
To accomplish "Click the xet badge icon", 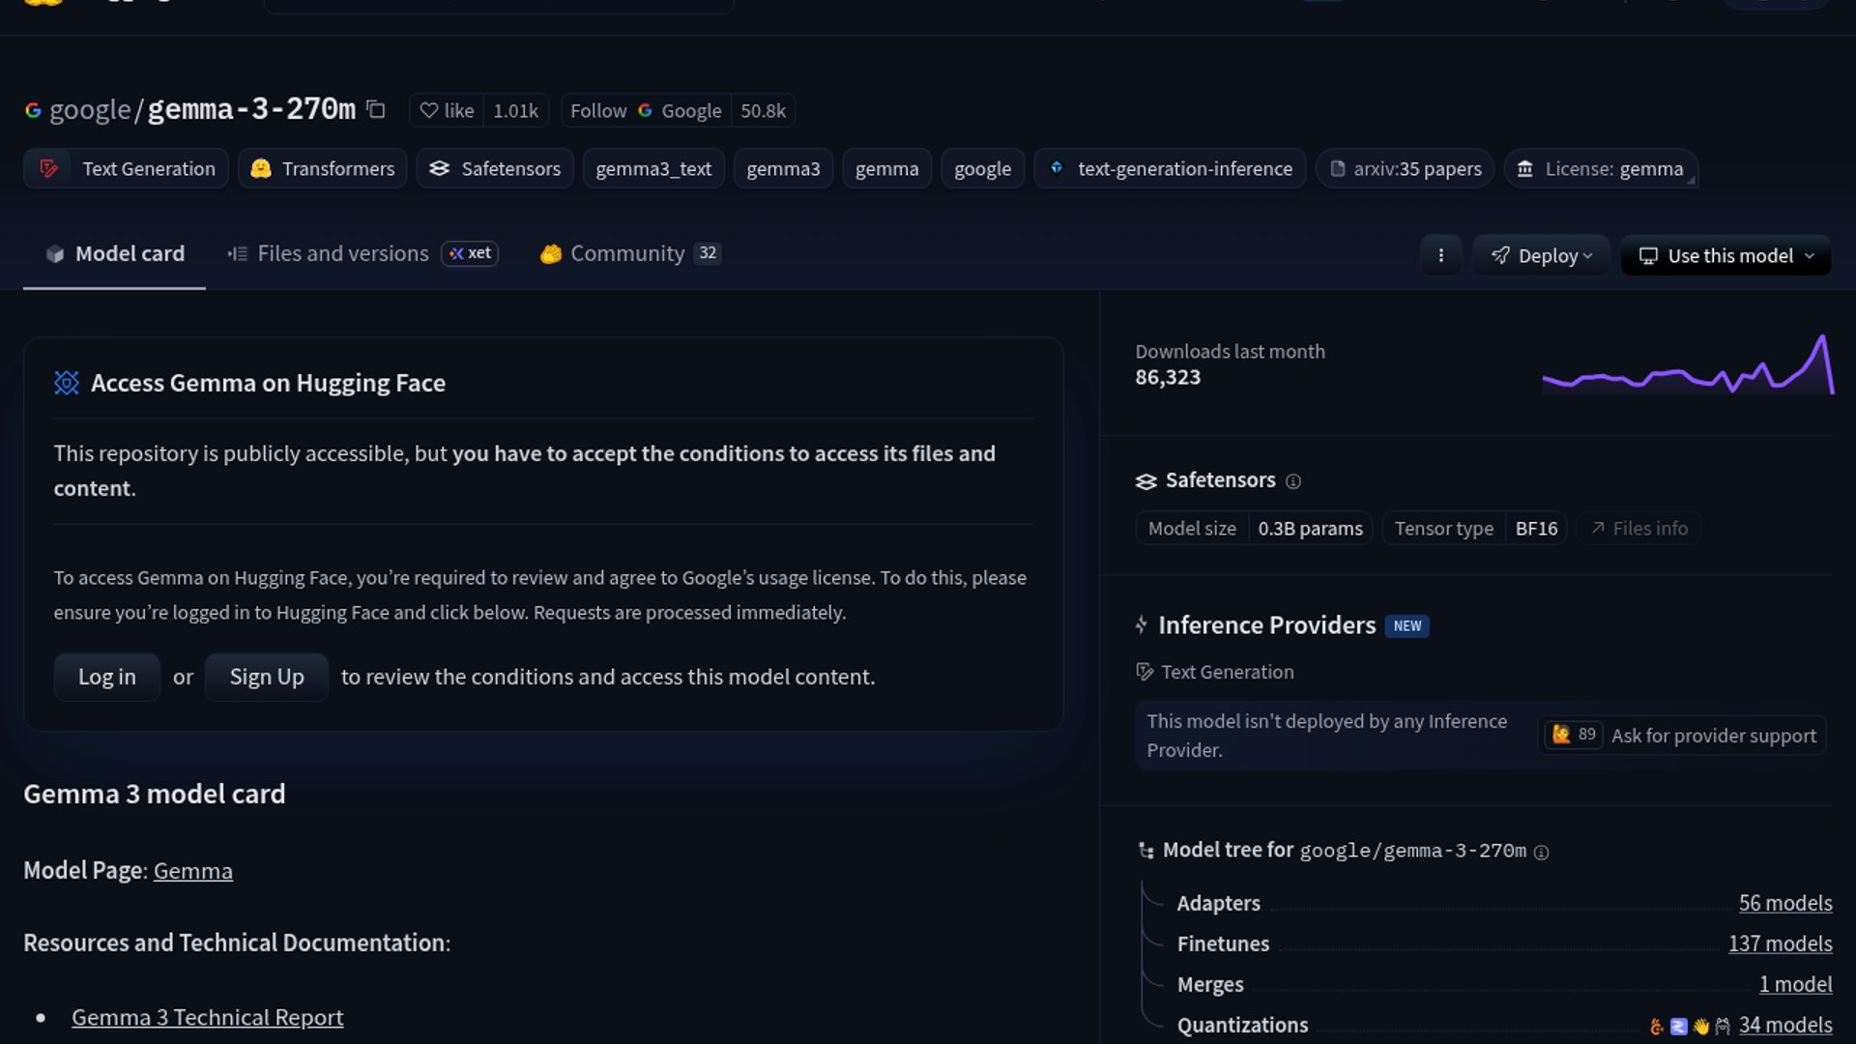I will coord(470,253).
